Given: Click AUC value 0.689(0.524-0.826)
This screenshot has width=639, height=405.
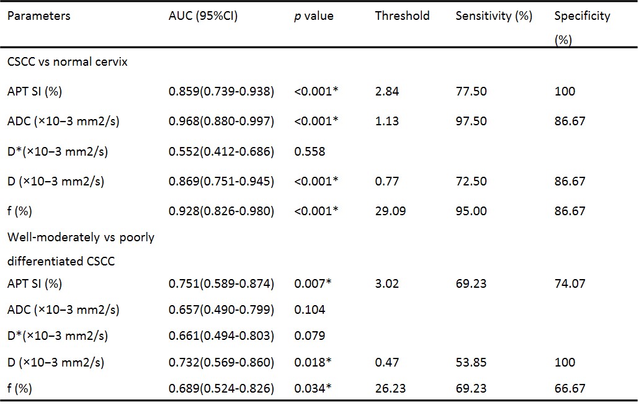Looking at the screenshot, I should (221, 389).
